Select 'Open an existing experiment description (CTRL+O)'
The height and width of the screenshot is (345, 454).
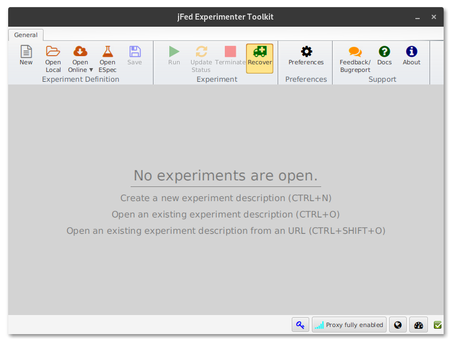(225, 214)
